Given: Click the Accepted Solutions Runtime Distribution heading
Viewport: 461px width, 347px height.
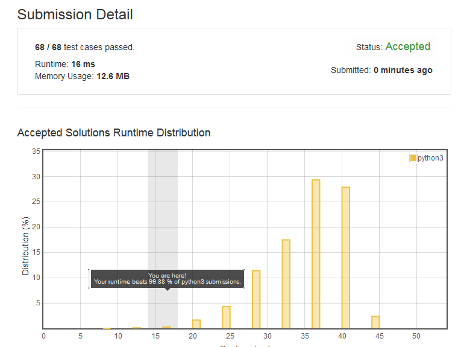Looking at the screenshot, I should tap(114, 132).
